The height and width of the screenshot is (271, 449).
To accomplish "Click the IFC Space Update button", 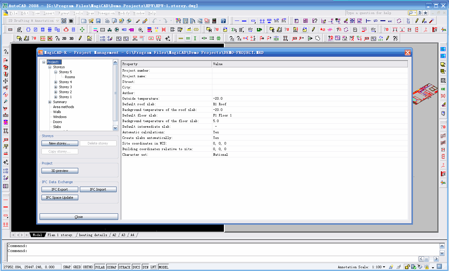I will pos(60,197).
